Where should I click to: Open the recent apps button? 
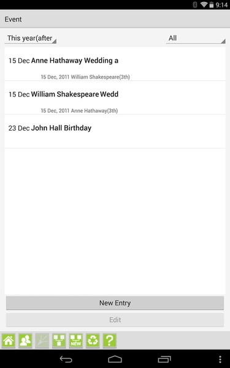tap(164, 359)
